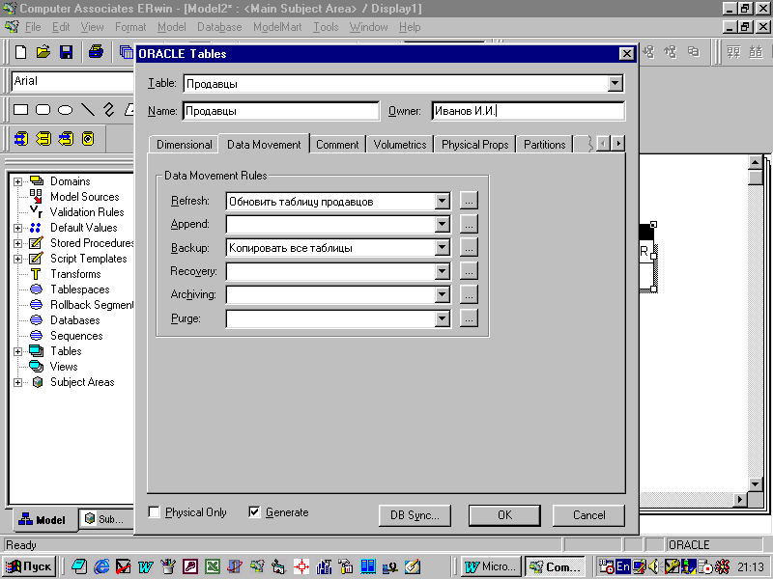Click the Save diskette toolbar icon
Screen dimensions: 773x579
(66, 52)
